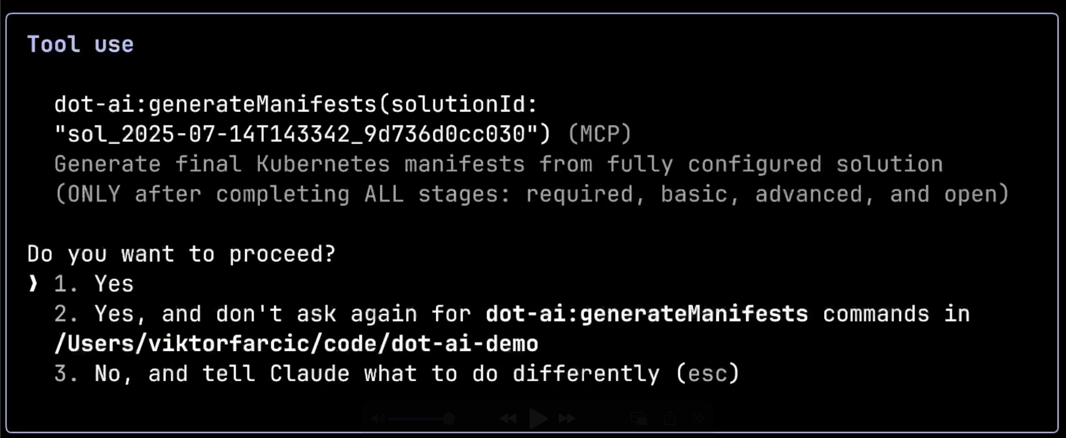Click the Do you want to proceed prompt
Image resolution: width=1066 pixels, height=438 pixels.
pyautogui.click(x=181, y=254)
